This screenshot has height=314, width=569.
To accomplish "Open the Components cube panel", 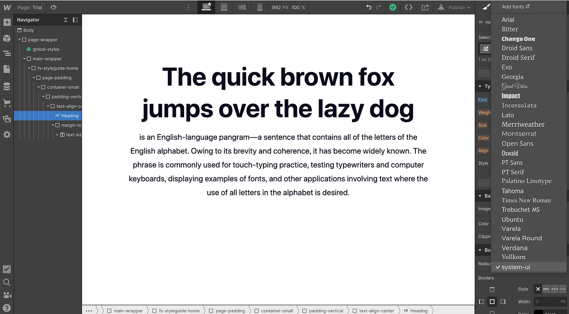I will tap(7, 38).
